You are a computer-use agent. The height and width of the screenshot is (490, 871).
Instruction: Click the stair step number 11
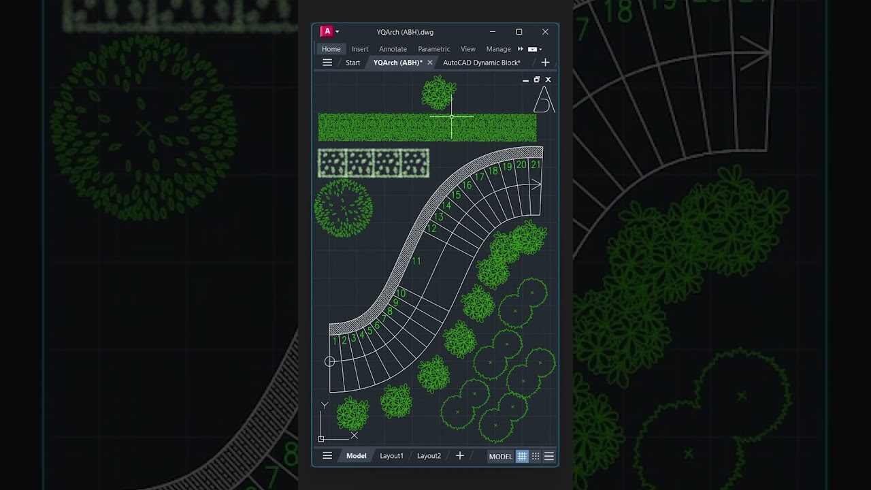pos(416,261)
